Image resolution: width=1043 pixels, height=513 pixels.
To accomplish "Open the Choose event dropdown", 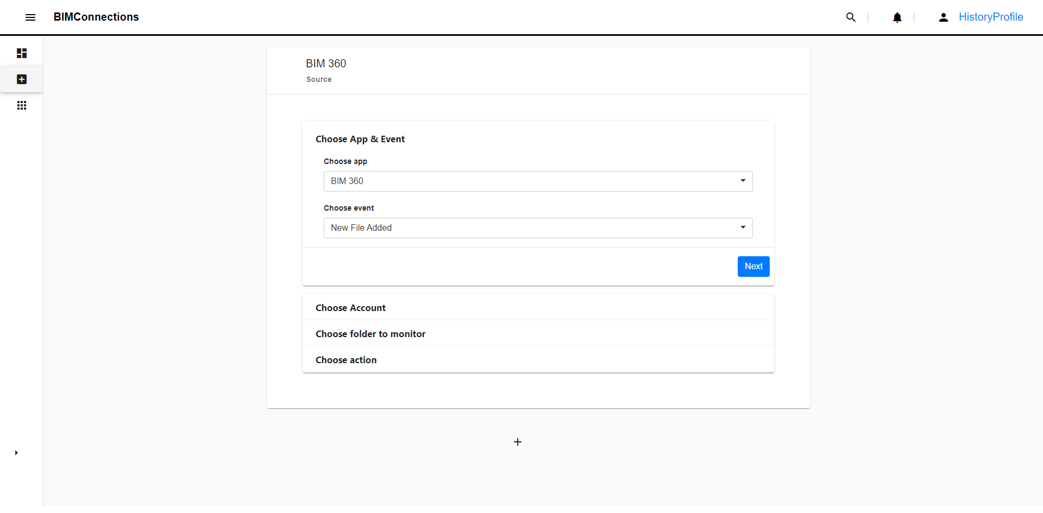I will 538,228.
